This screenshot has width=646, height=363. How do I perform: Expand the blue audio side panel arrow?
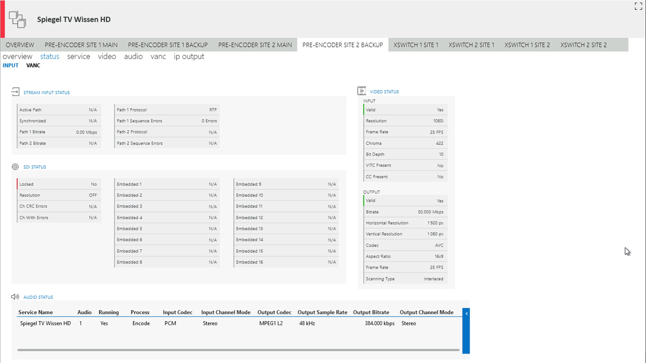pos(466,313)
